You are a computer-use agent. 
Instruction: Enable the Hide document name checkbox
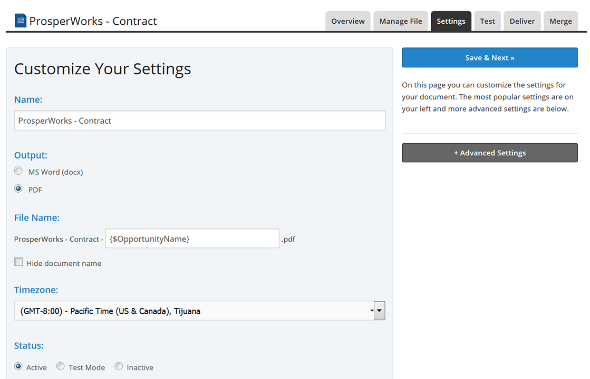point(19,262)
